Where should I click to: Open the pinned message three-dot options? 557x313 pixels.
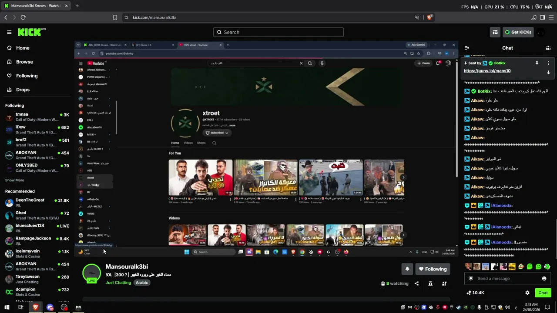point(548,63)
